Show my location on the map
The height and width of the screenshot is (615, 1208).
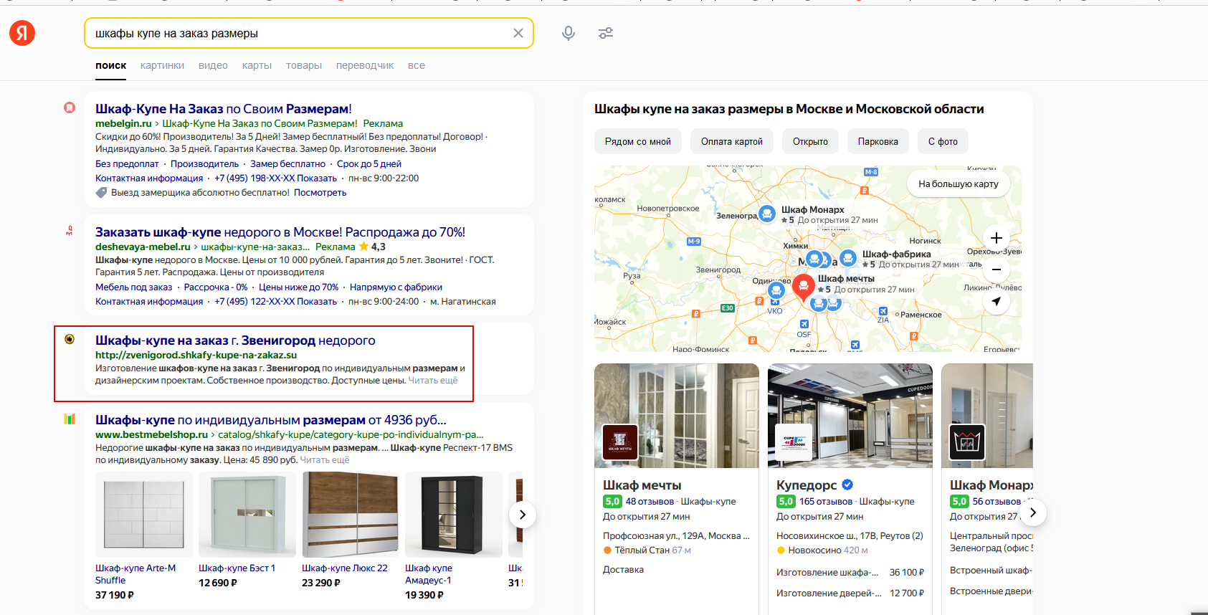[x=996, y=301]
